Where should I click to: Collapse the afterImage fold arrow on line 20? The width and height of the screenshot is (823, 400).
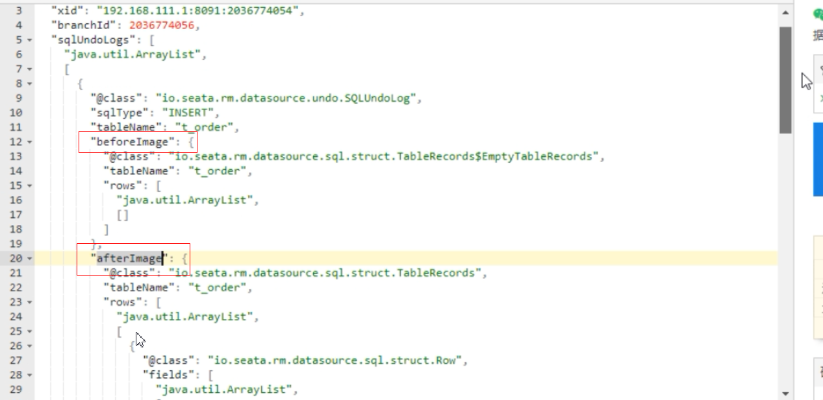pos(29,259)
